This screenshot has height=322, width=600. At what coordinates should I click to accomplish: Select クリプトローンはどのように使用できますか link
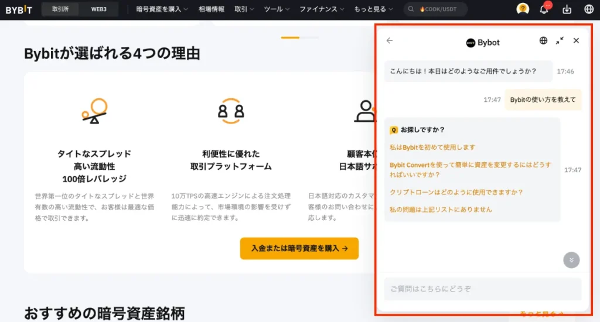pyautogui.click(x=456, y=192)
